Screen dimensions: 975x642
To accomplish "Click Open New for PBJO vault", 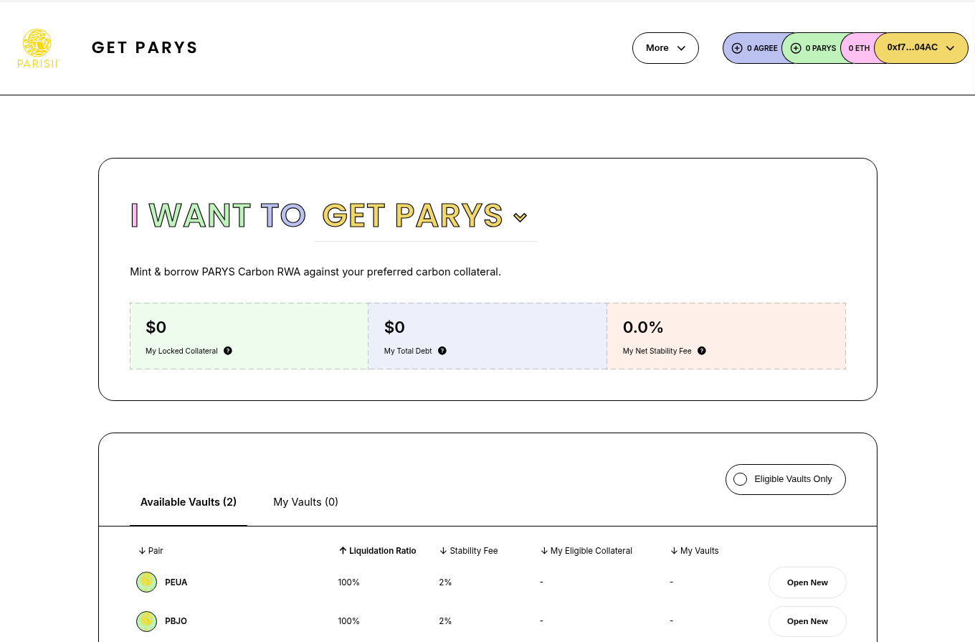I will pos(807,621).
